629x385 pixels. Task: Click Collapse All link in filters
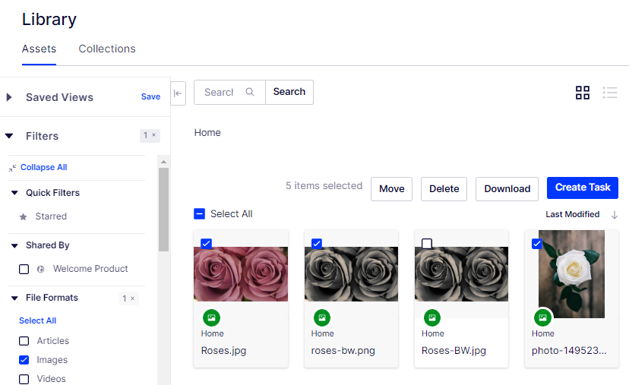pos(44,167)
